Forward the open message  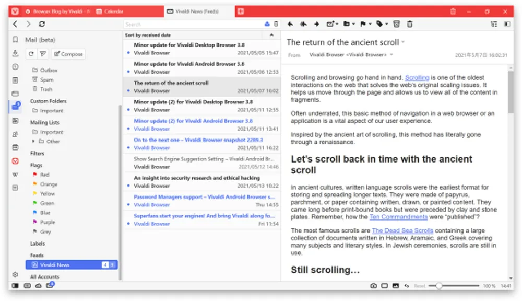(x=316, y=24)
